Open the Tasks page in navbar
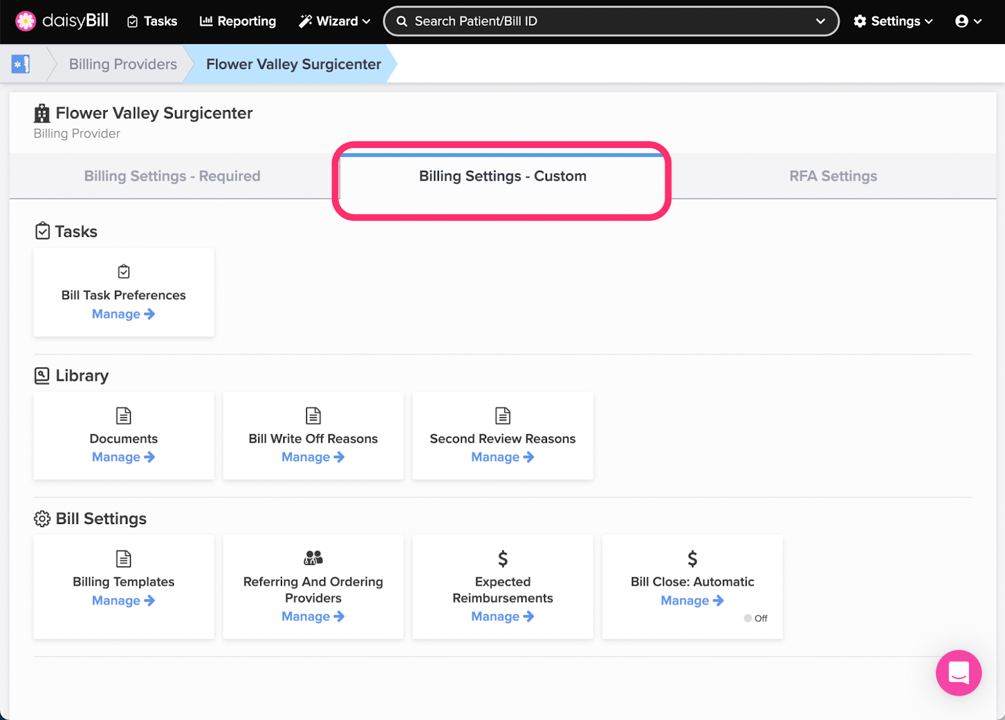This screenshot has width=1005, height=720. tap(152, 21)
